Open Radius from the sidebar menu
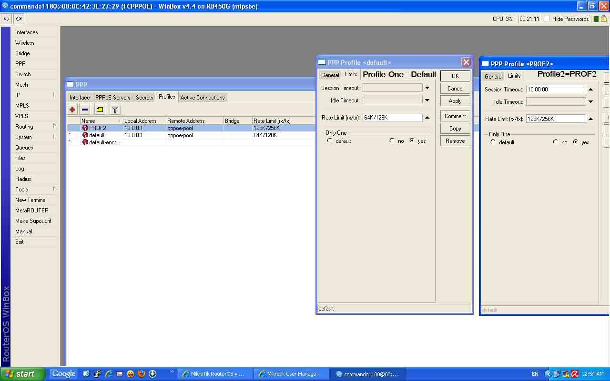This screenshot has height=381, width=610. [23, 179]
